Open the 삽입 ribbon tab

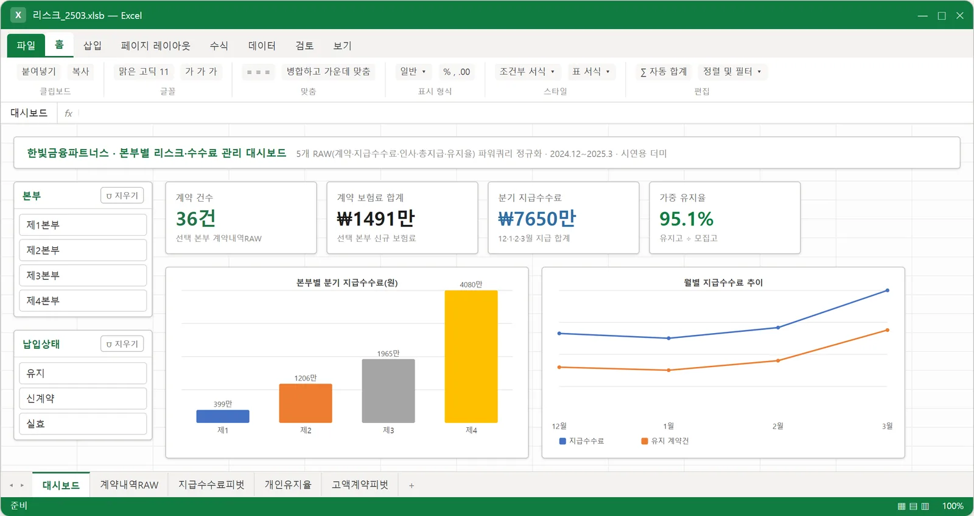point(93,46)
